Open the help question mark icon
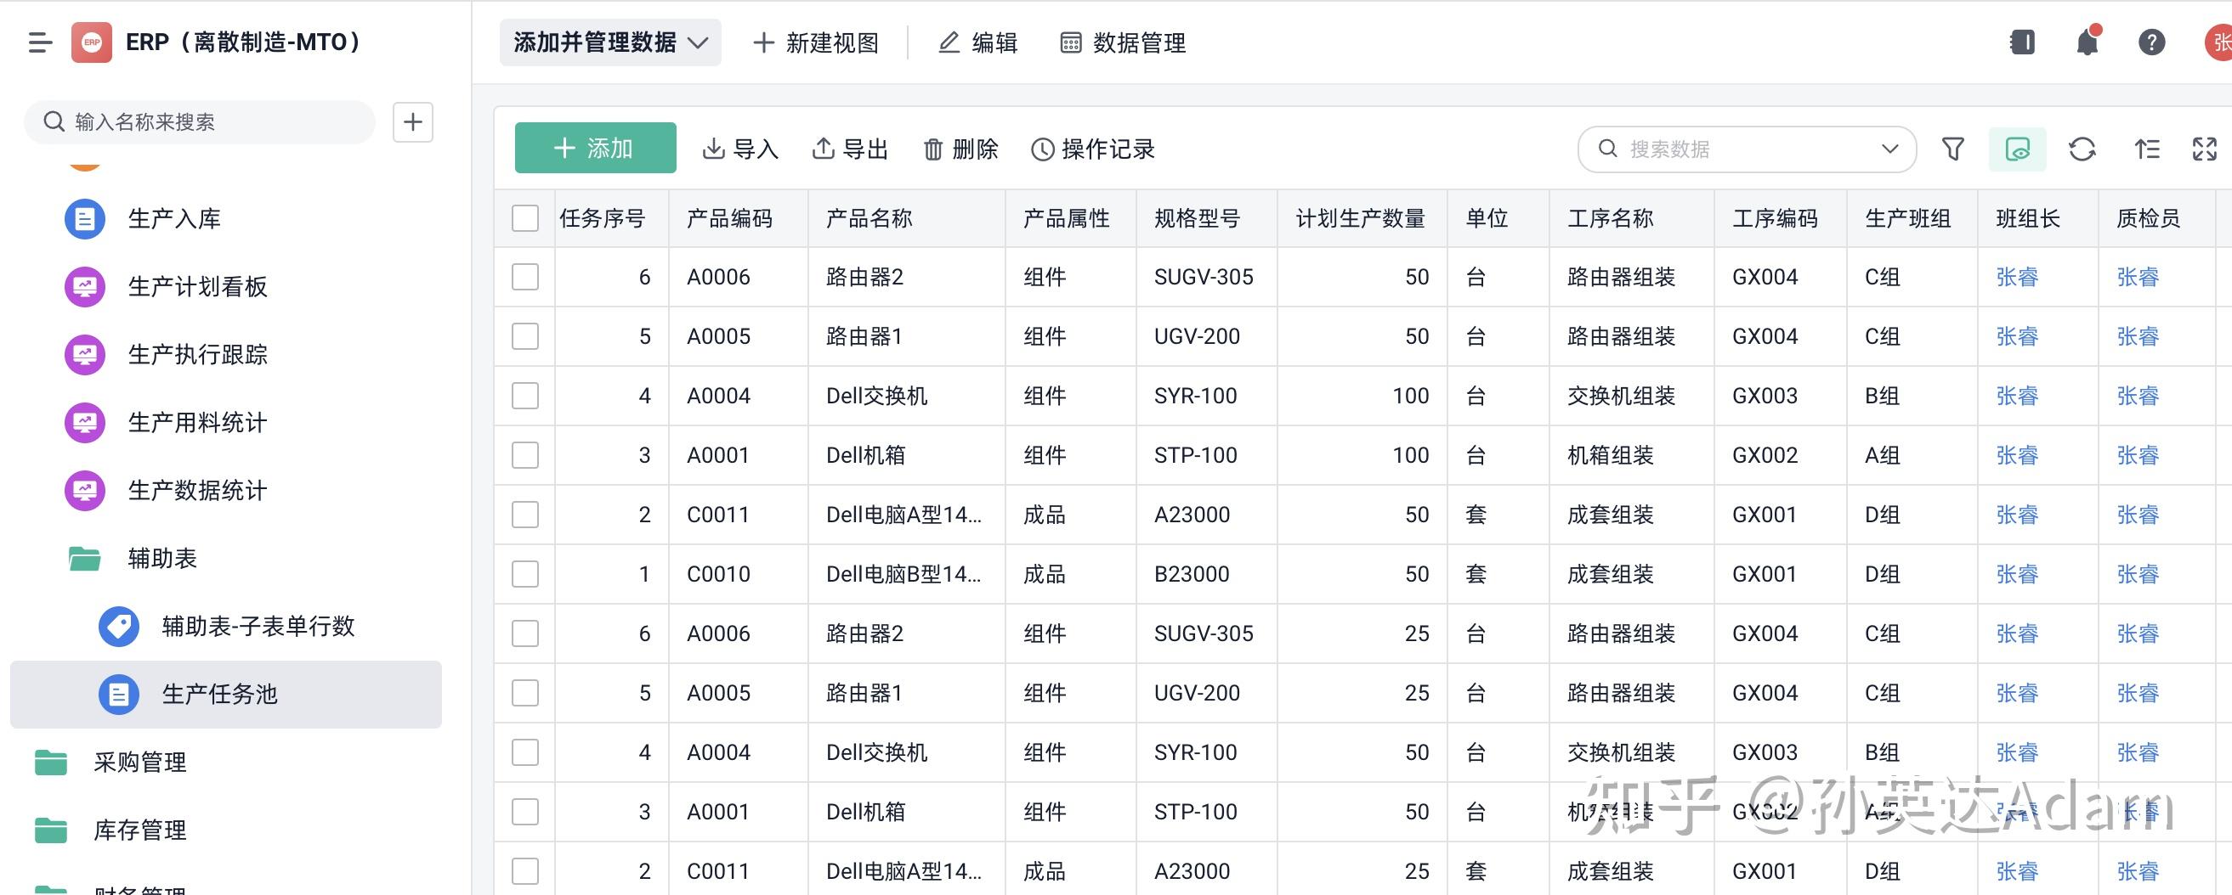This screenshot has height=895, width=2232. pyautogui.click(x=2151, y=42)
